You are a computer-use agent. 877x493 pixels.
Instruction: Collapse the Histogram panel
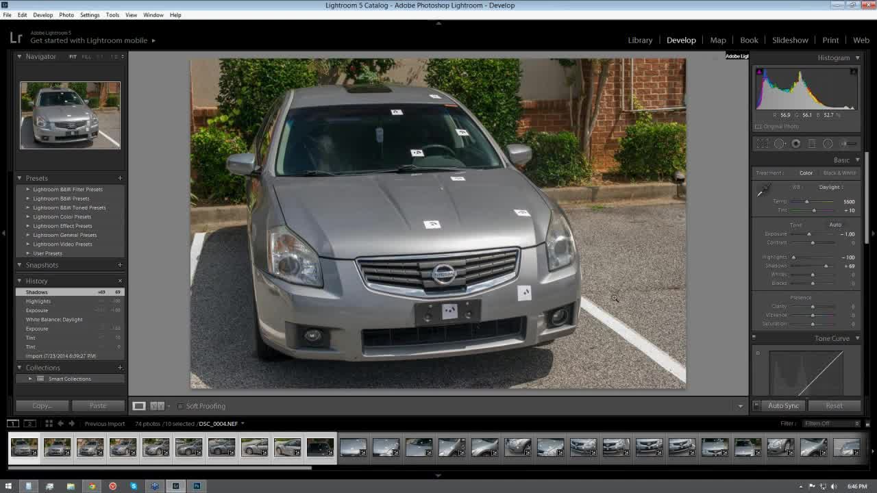coord(856,58)
